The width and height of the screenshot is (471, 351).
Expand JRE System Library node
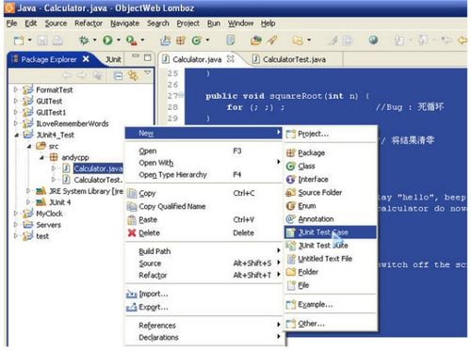[x=28, y=191]
